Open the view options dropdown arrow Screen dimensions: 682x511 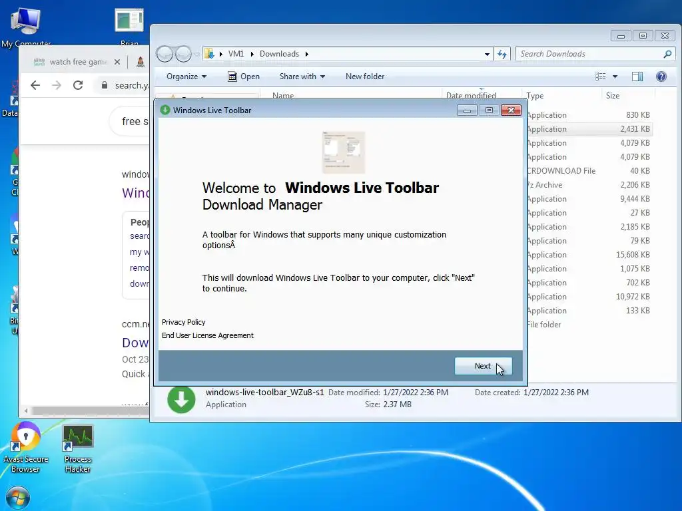tap(615, 77)
